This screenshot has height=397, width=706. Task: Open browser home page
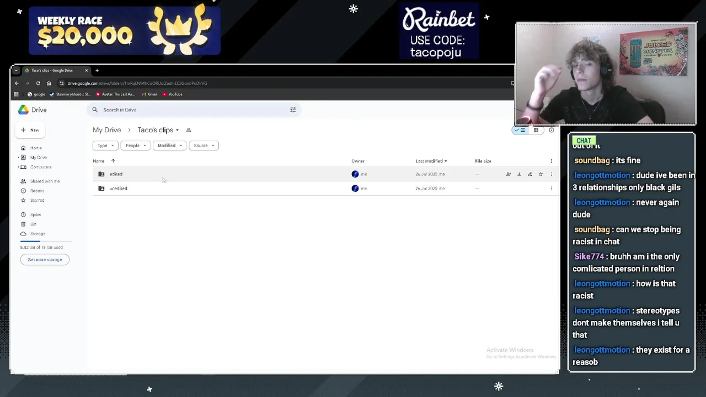tap(49, 83)
